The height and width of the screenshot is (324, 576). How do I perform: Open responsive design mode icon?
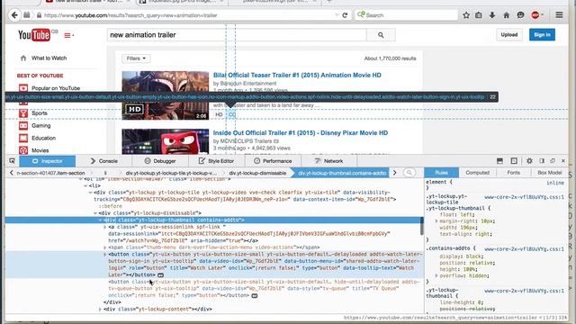coord(514,161)
